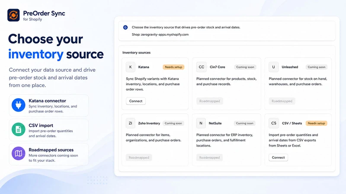Click the CS avatar for CSV / Sheets
This screenshot has height=194, width=346.
(x=274, y=123)
